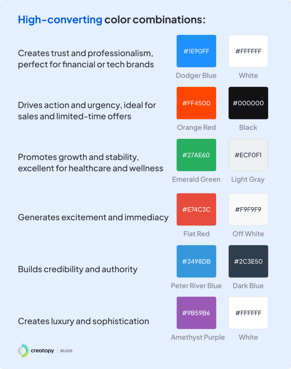291x369 pixels.
Task: Select the Emerald Green #27AE60 swatch
Action: pos(196,155)
